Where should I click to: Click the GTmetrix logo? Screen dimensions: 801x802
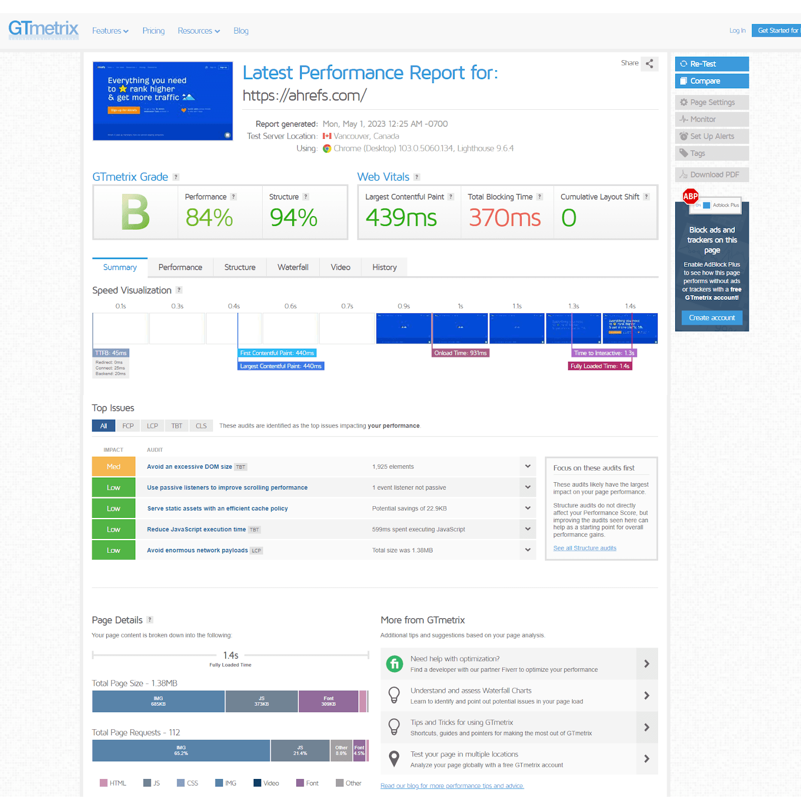44,29
